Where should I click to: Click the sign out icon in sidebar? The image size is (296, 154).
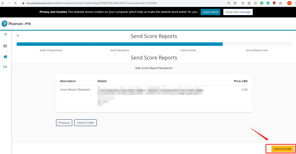5,67
